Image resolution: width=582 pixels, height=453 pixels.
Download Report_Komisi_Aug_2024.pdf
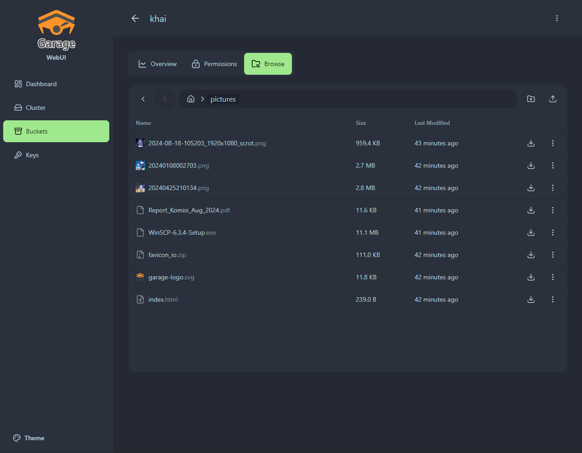click(531, 210)
